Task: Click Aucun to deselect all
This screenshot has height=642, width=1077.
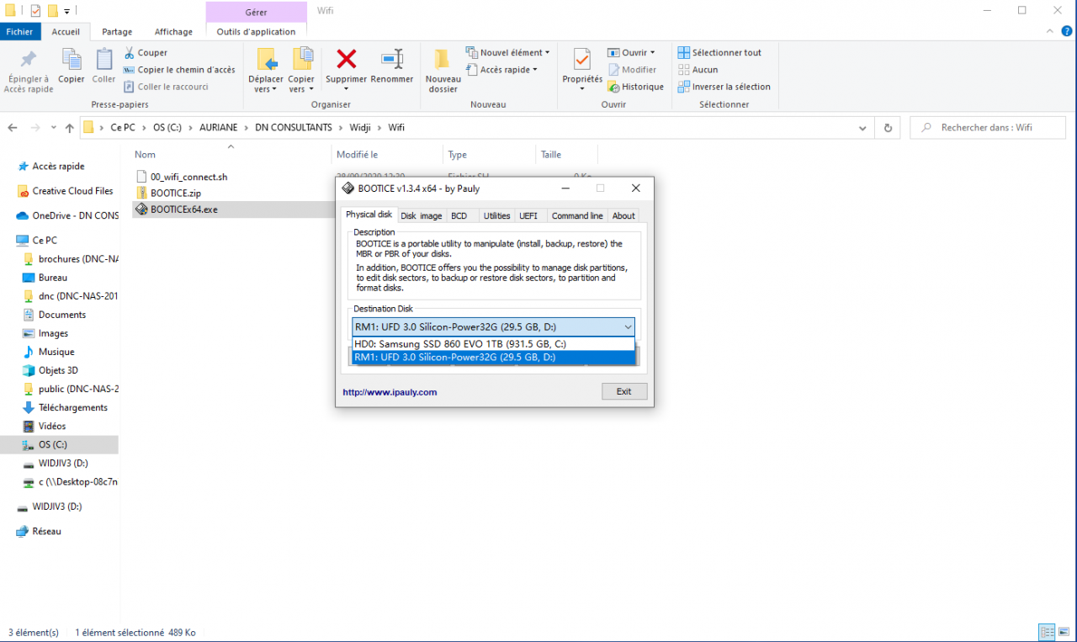Action: tap(698, 70)
